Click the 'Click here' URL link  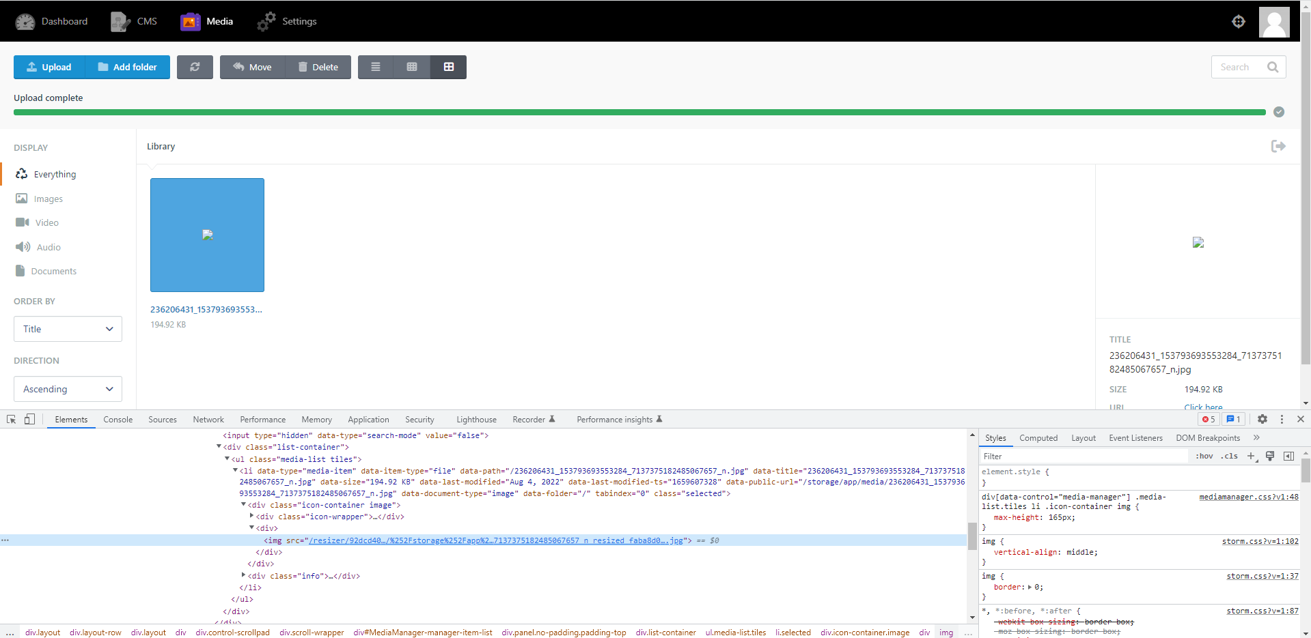(x=1204, y=407)
